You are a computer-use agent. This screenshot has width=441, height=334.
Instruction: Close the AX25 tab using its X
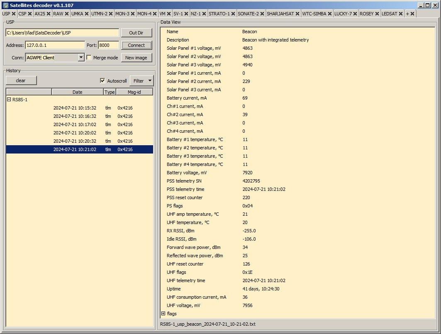click(x=49, y=14)
